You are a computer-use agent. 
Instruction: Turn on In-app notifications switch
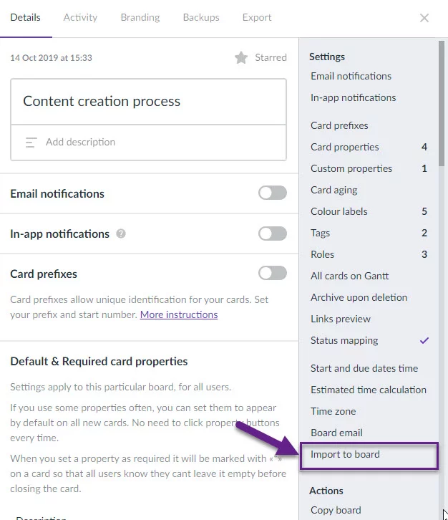point(273,233)
